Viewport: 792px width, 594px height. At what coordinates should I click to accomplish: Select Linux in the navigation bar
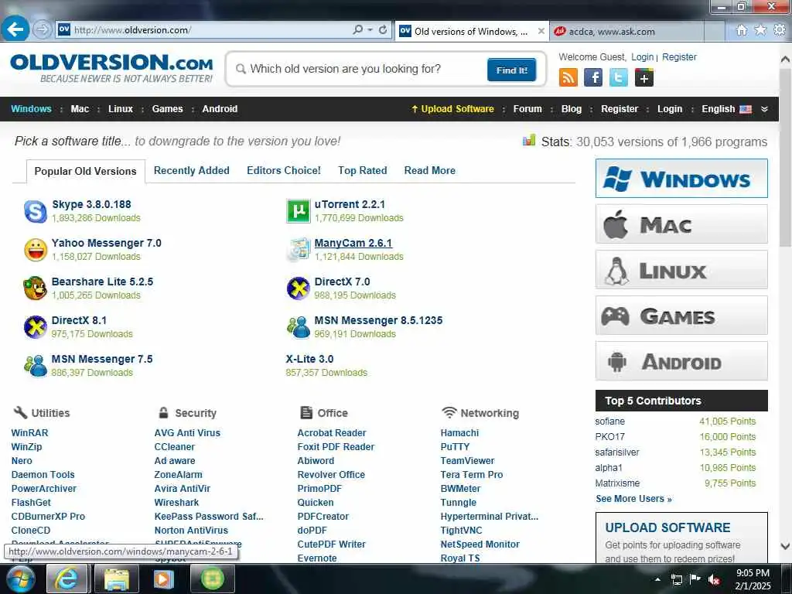[121, 109]
